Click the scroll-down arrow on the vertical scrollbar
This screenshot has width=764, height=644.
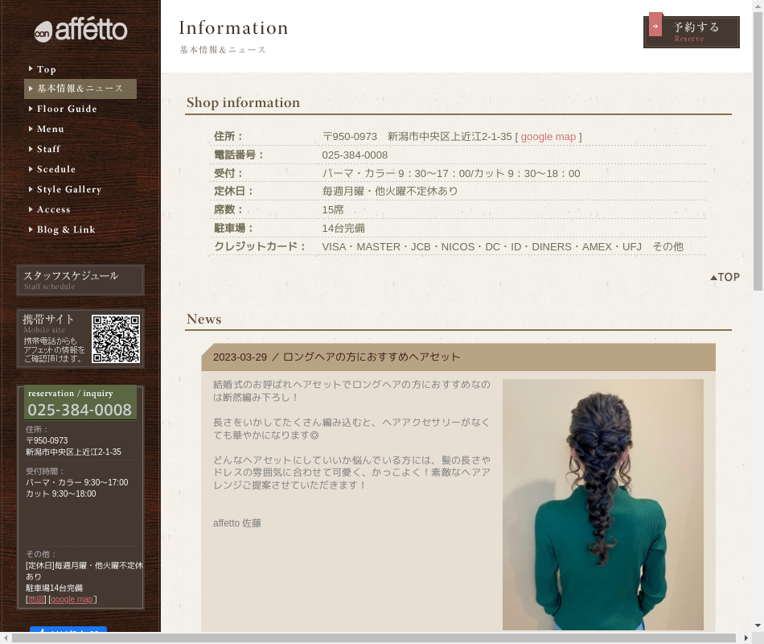[758, 625]
